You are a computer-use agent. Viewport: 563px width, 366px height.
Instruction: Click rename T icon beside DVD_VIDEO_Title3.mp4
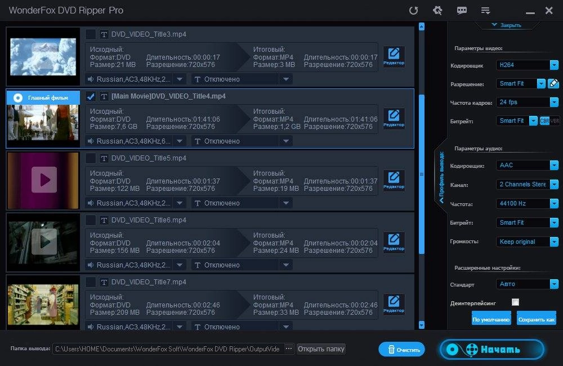click(x=104, y=34)
